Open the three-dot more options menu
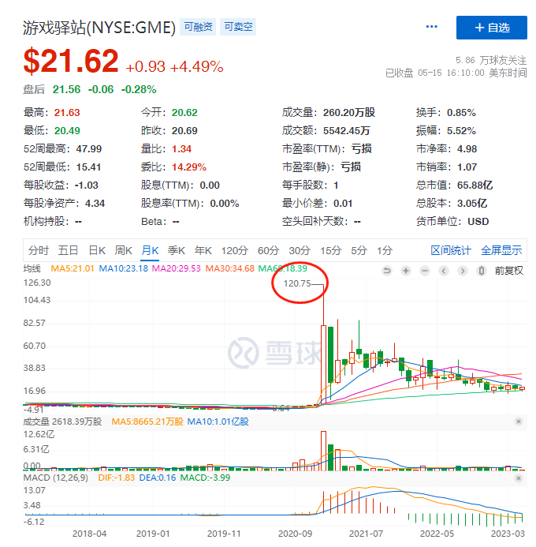The image size is (536, 547). (x=431, y=27)
